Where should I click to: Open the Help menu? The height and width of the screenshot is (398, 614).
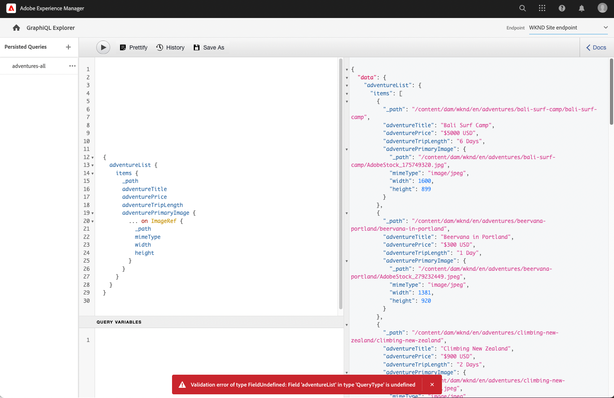(x=562, y=8)
